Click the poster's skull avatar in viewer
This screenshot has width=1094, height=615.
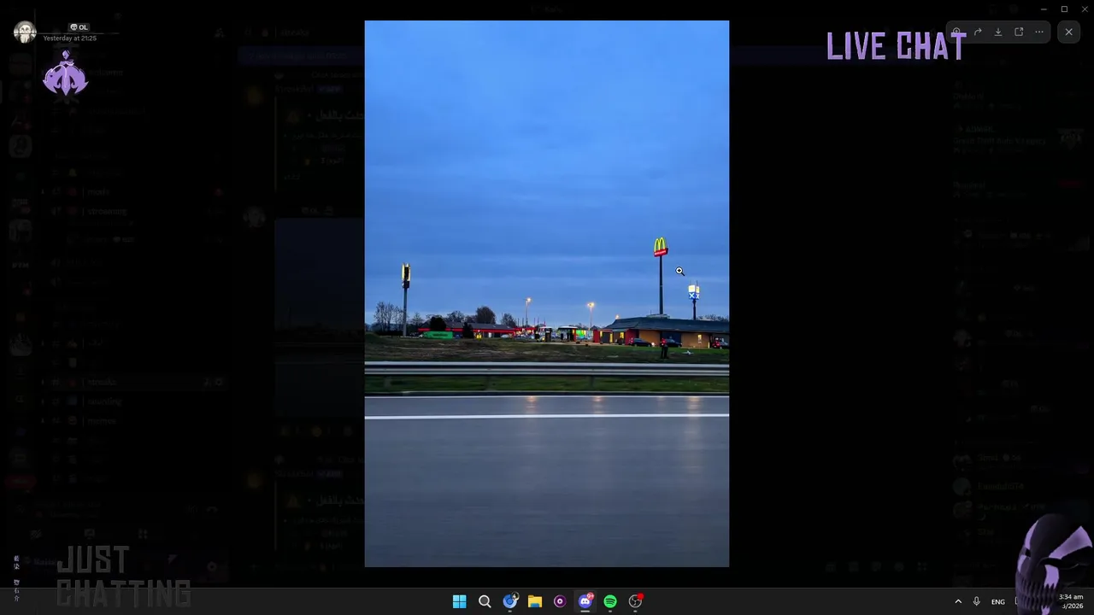pos(25,32)
